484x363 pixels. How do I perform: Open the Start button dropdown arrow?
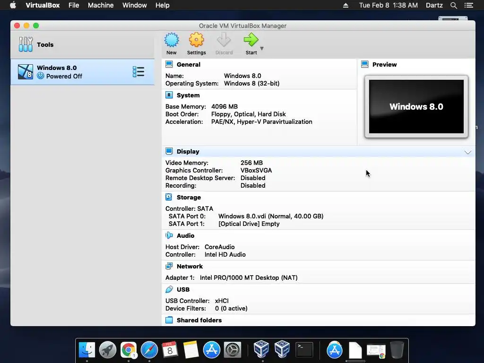262,49
